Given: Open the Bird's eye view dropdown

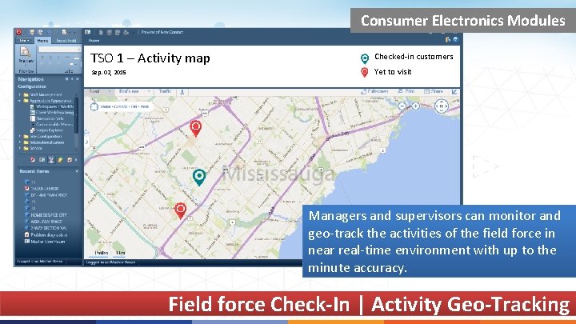Looking at the screenshot, I should (x=135, y=91).
